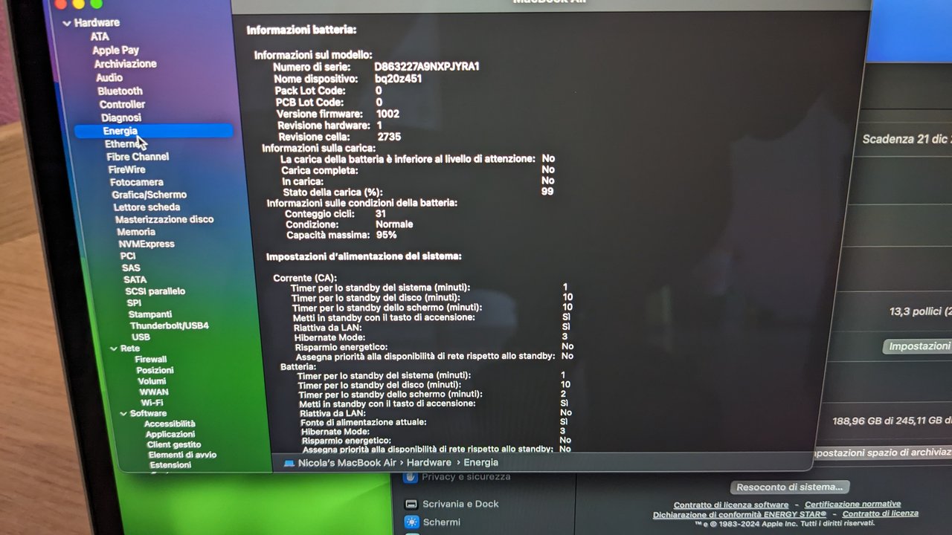Select PCI in the sidebar
Viewport: 952px width, 535px height.
coord(128,256)
